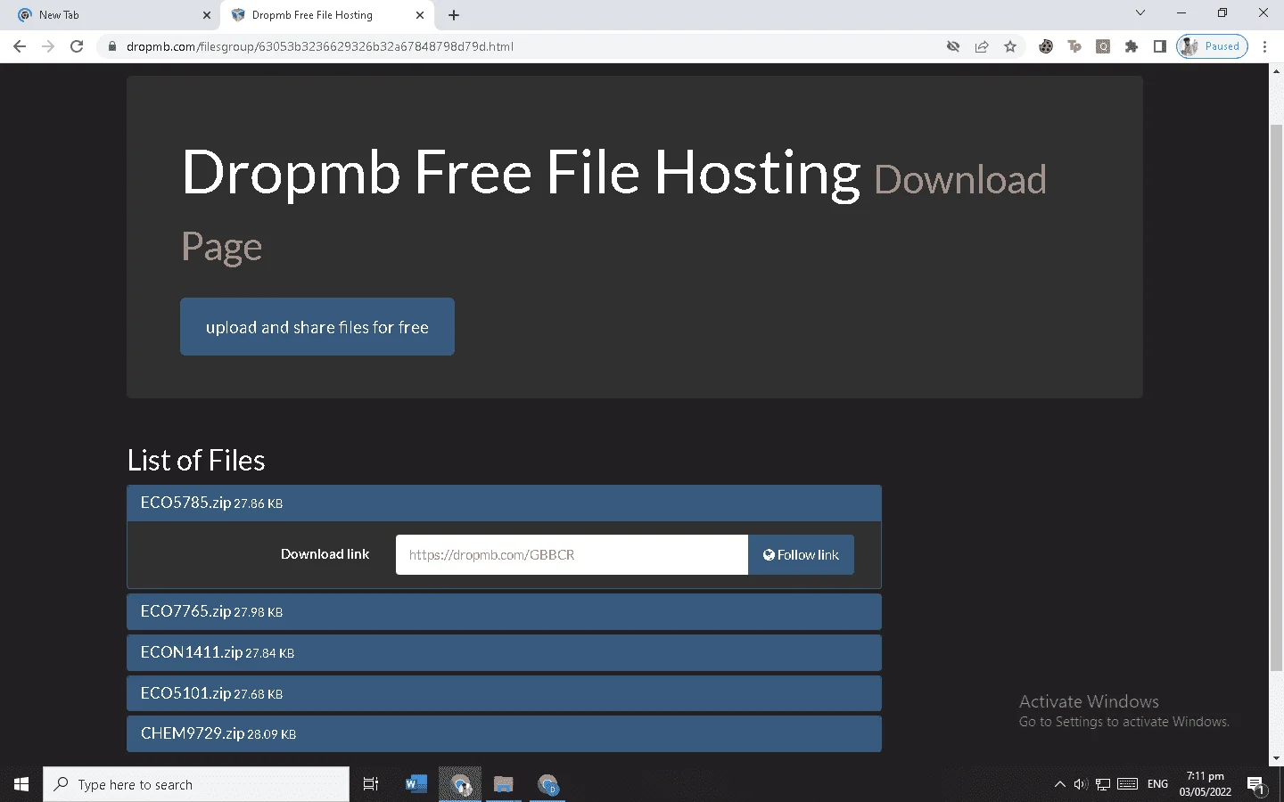
Task: Click upload and share files for free
Action: click(317, 327)
